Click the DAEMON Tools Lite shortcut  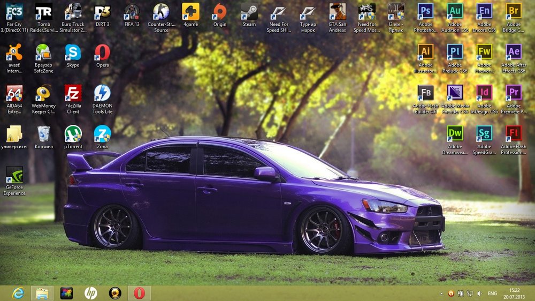102,94
